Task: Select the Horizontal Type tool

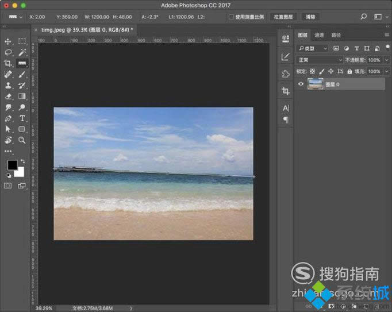Action: tap(22, 118)
